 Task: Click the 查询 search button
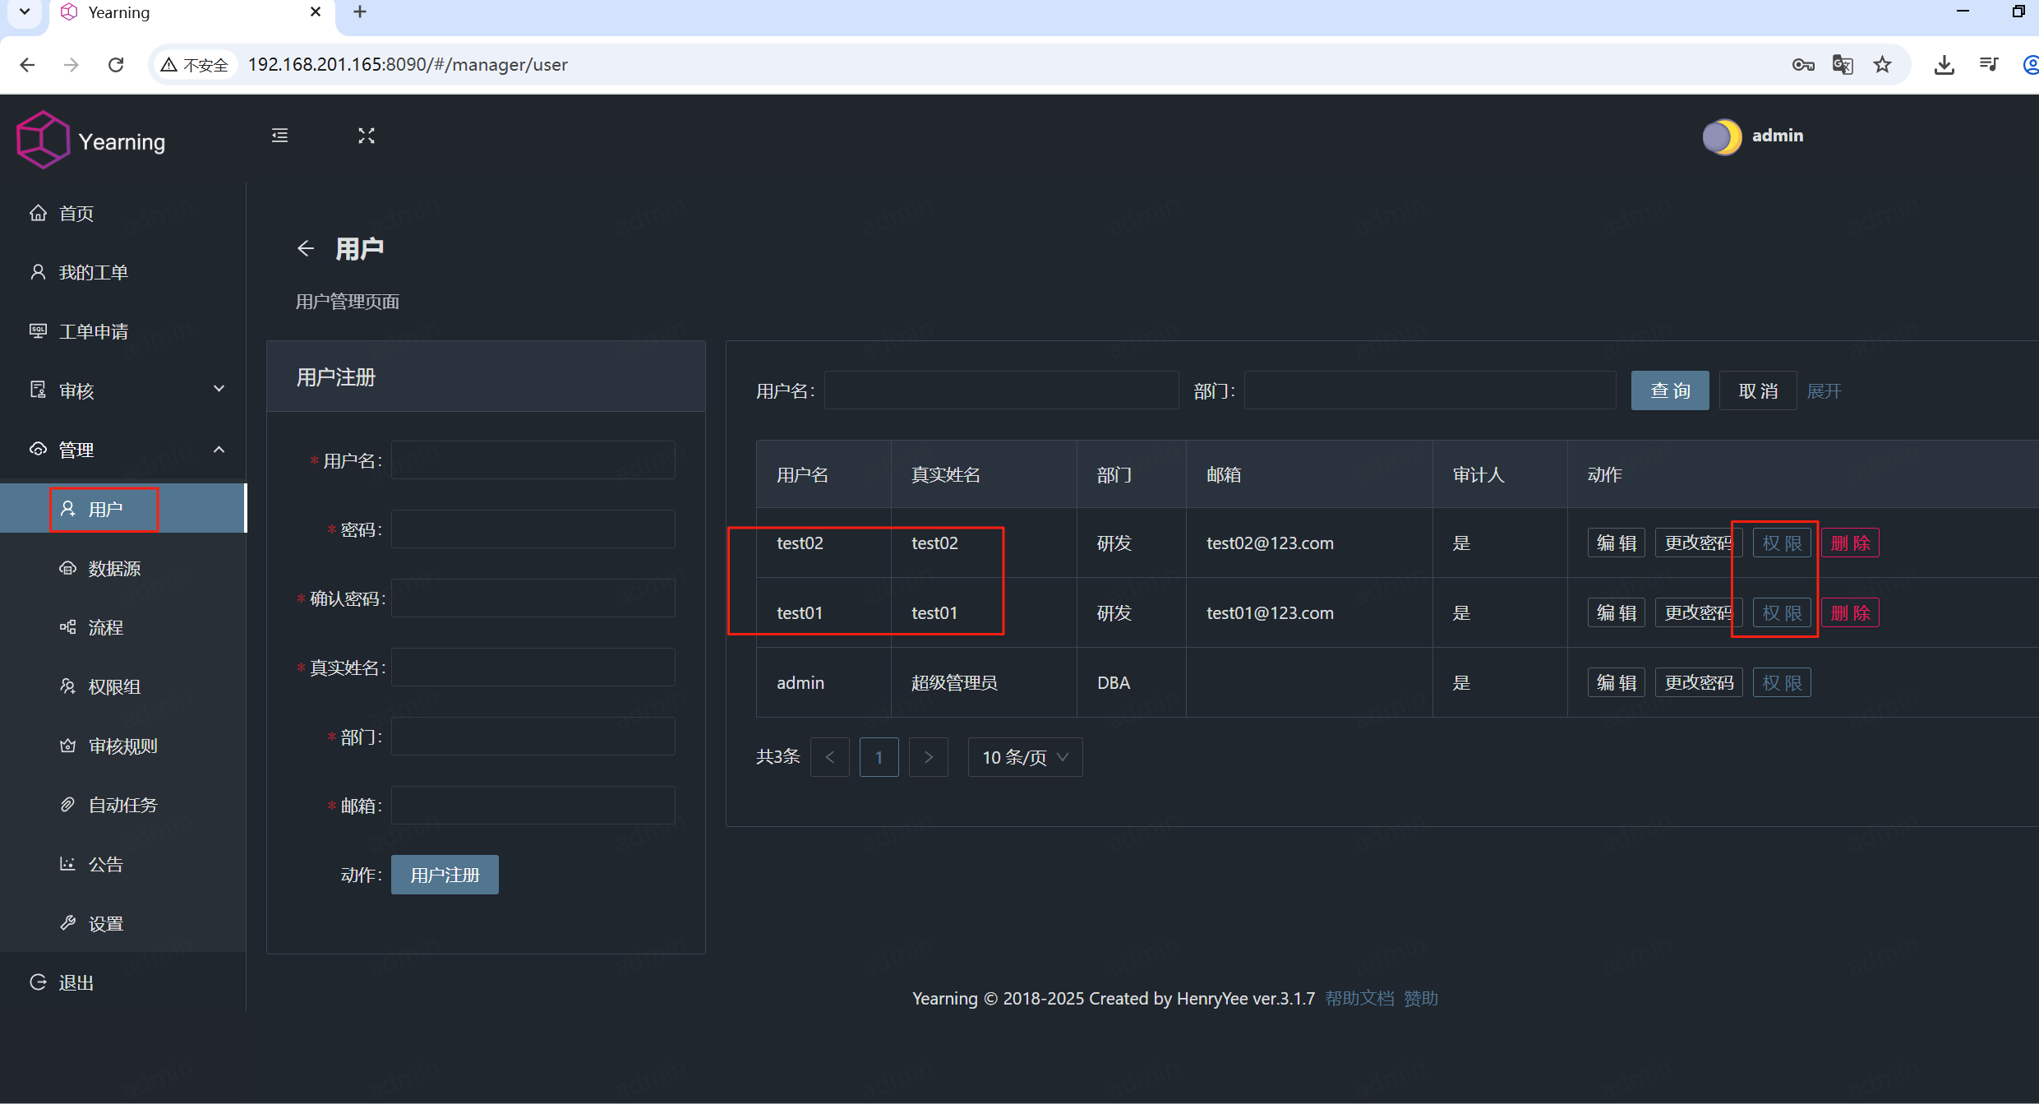click(x=1669, y=390)
